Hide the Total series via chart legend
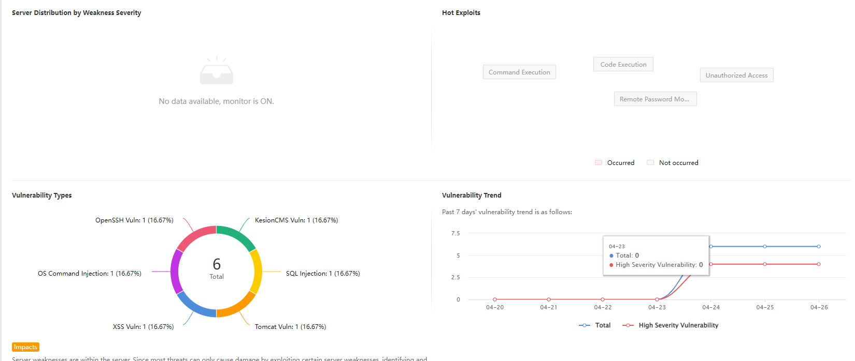 (595, 325)
